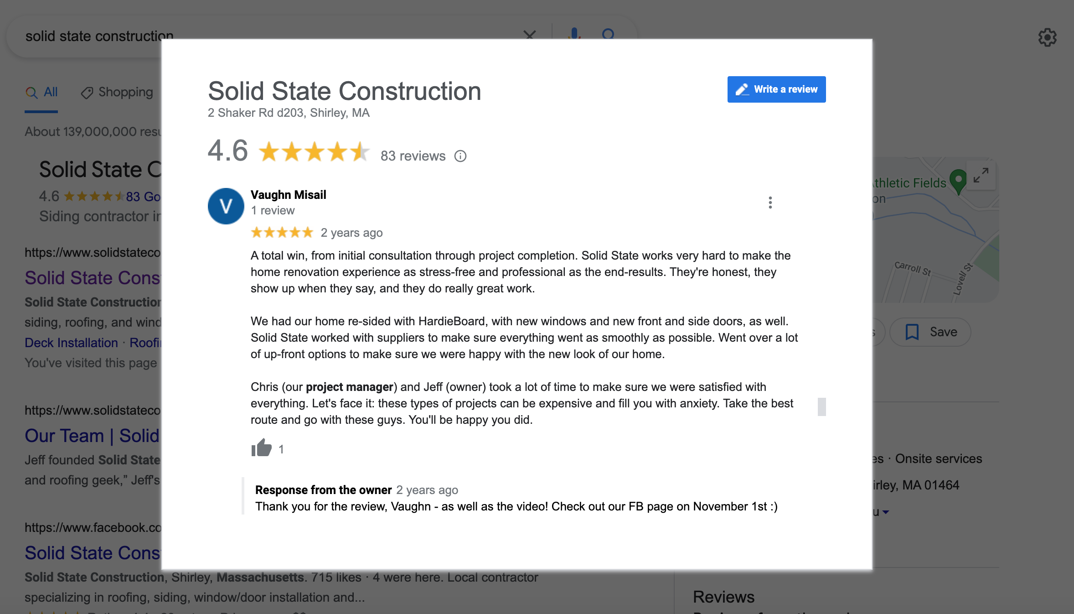Open the settings gear icon
Screen dimensions: 1074x614
pyautogui.click(x=1048, y=37)
